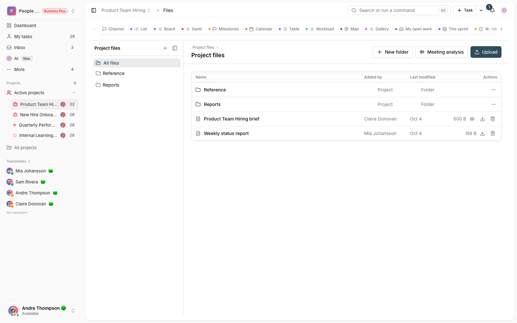Click the New folder button
Image resolution: width=517 pixels, height=323 pixels.
393,52
